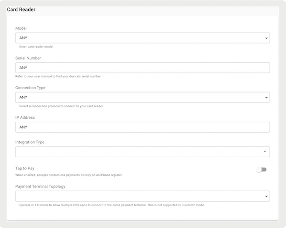Click the 'Payment Terminal Topology' label

[x=40, y=186]
